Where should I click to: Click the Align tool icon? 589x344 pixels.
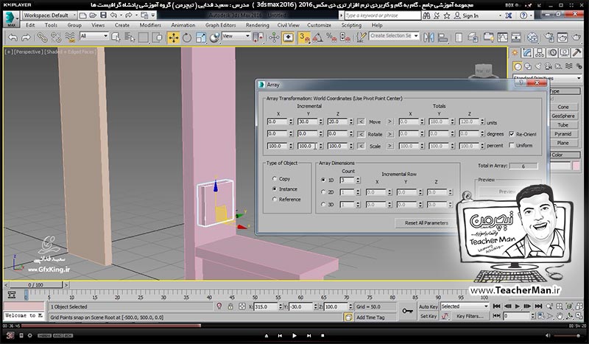tap(443, 38)
